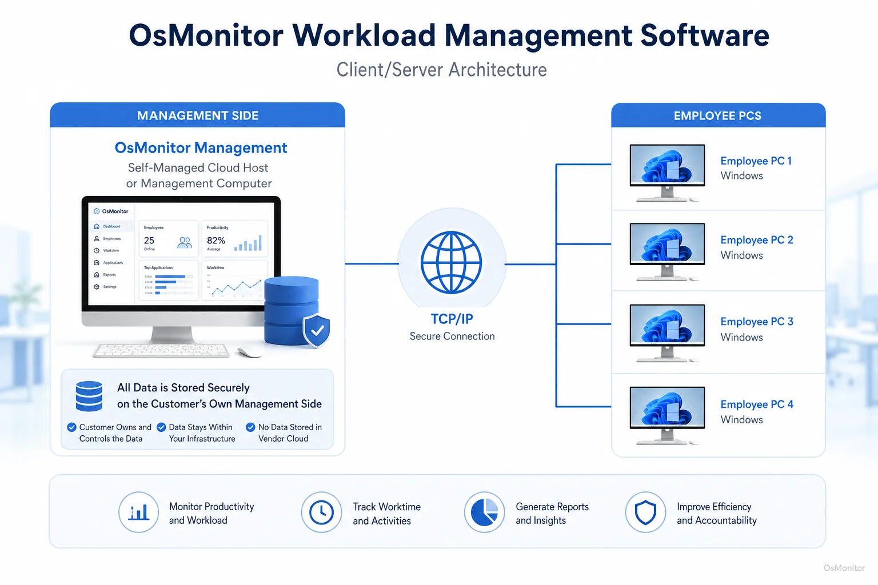
Task: Click the blue shield checkmark on database cylinder
Action: (x=317, y=331)
